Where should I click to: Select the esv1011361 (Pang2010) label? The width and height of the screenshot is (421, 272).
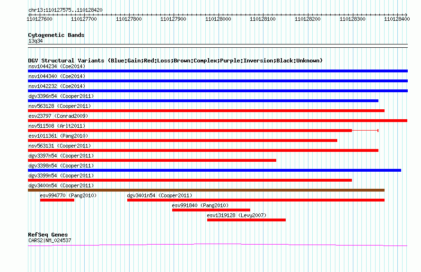coord(58,136)
